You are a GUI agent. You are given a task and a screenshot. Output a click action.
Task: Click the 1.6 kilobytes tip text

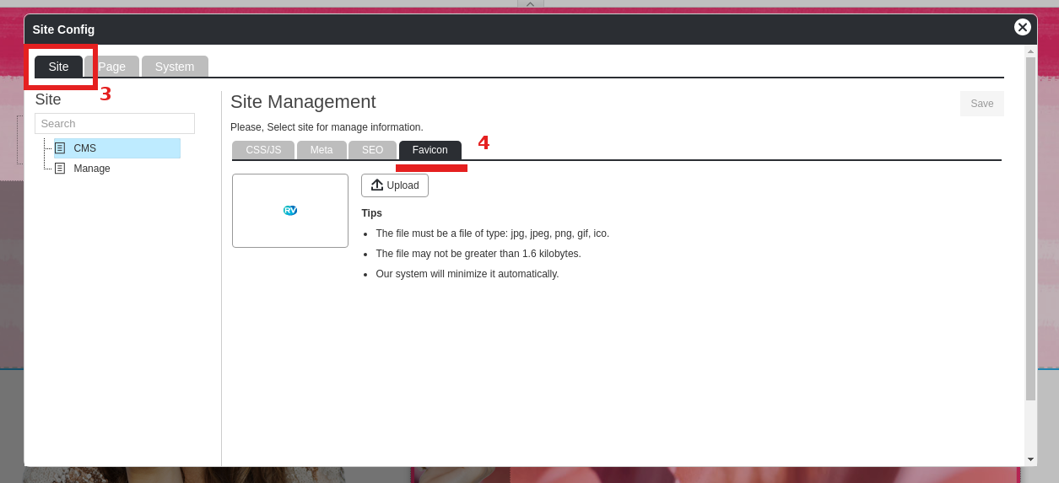click(478, 254)
